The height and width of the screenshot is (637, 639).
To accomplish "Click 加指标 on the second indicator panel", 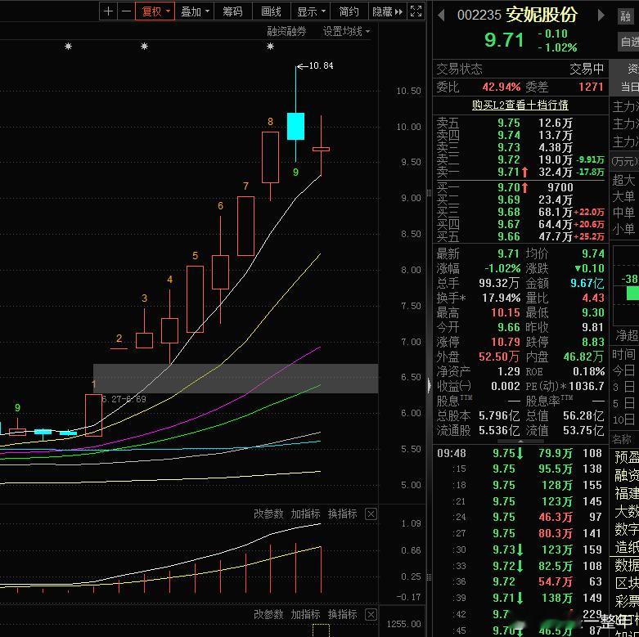I will [305, 614].
